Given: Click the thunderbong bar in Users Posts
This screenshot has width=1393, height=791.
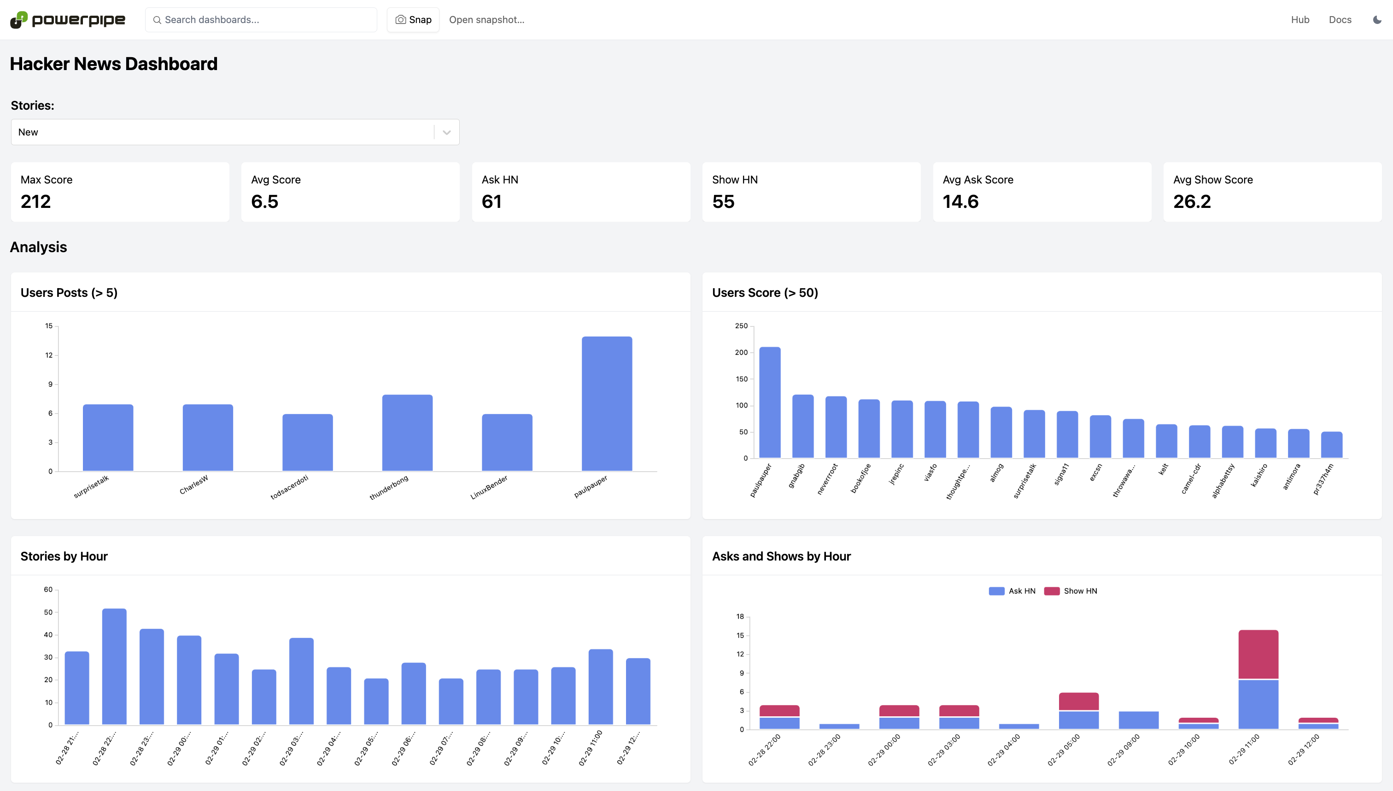Looking at the screenshot, I should [x=407, y=432].
